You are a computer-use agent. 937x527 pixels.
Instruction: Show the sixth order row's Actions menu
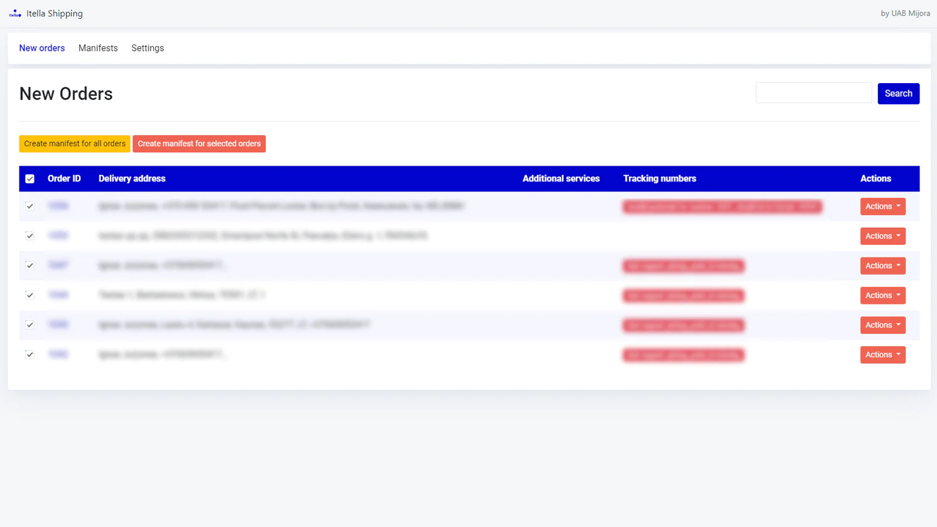pos(883,355)
